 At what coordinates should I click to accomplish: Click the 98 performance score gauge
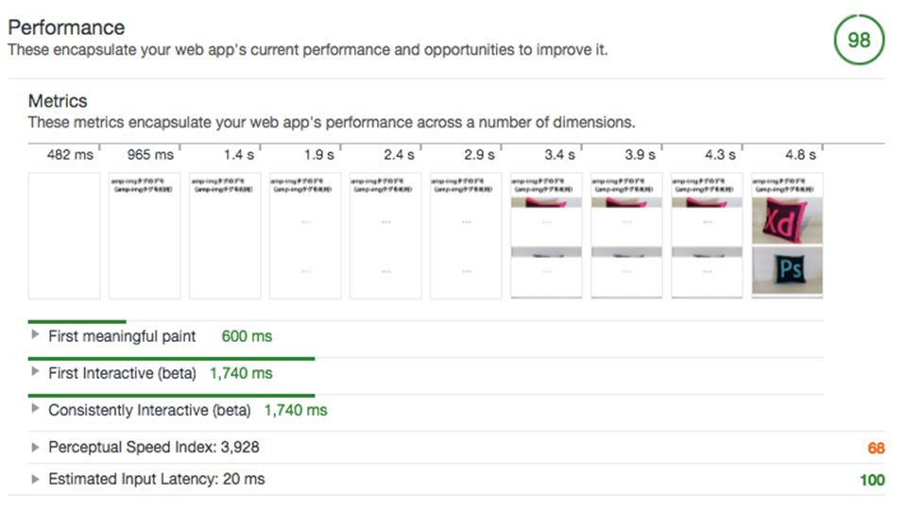pos(859,41)
